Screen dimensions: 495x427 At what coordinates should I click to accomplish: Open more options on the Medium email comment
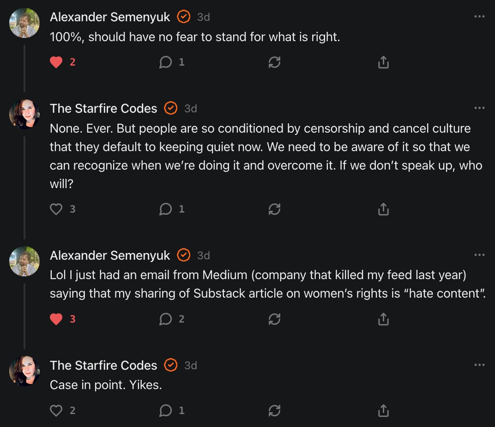(479, 255)
